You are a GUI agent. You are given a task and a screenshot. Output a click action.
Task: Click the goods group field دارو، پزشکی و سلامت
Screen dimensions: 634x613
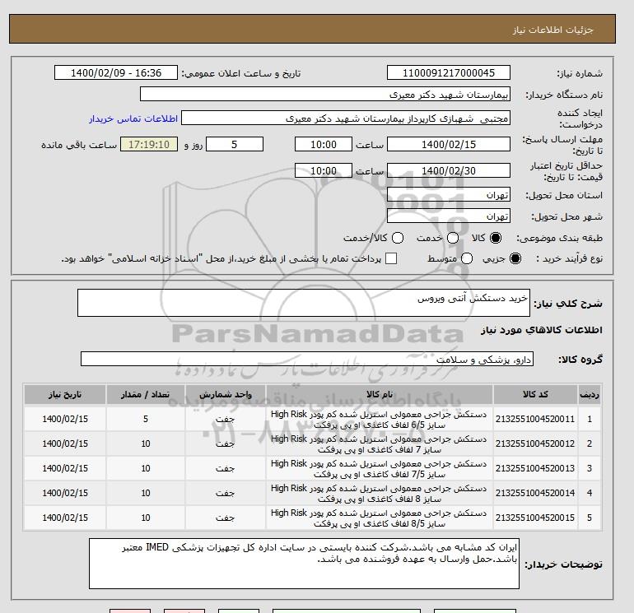pos(307,359)
